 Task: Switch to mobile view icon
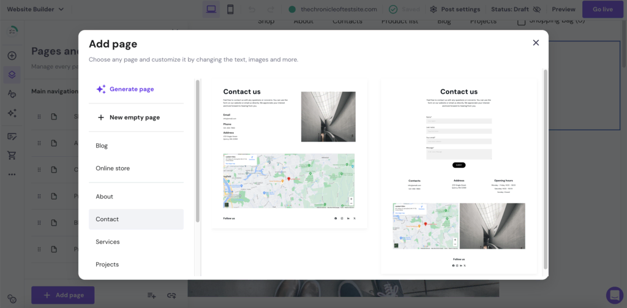pos(230,9)
